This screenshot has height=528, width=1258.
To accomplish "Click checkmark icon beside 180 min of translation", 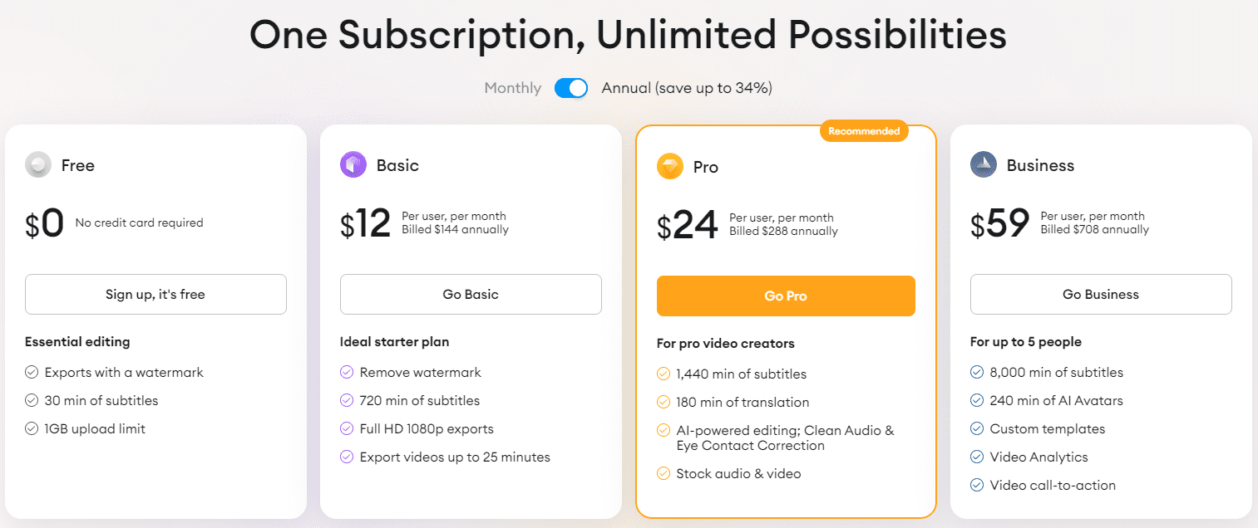I will tap(664, 403).
